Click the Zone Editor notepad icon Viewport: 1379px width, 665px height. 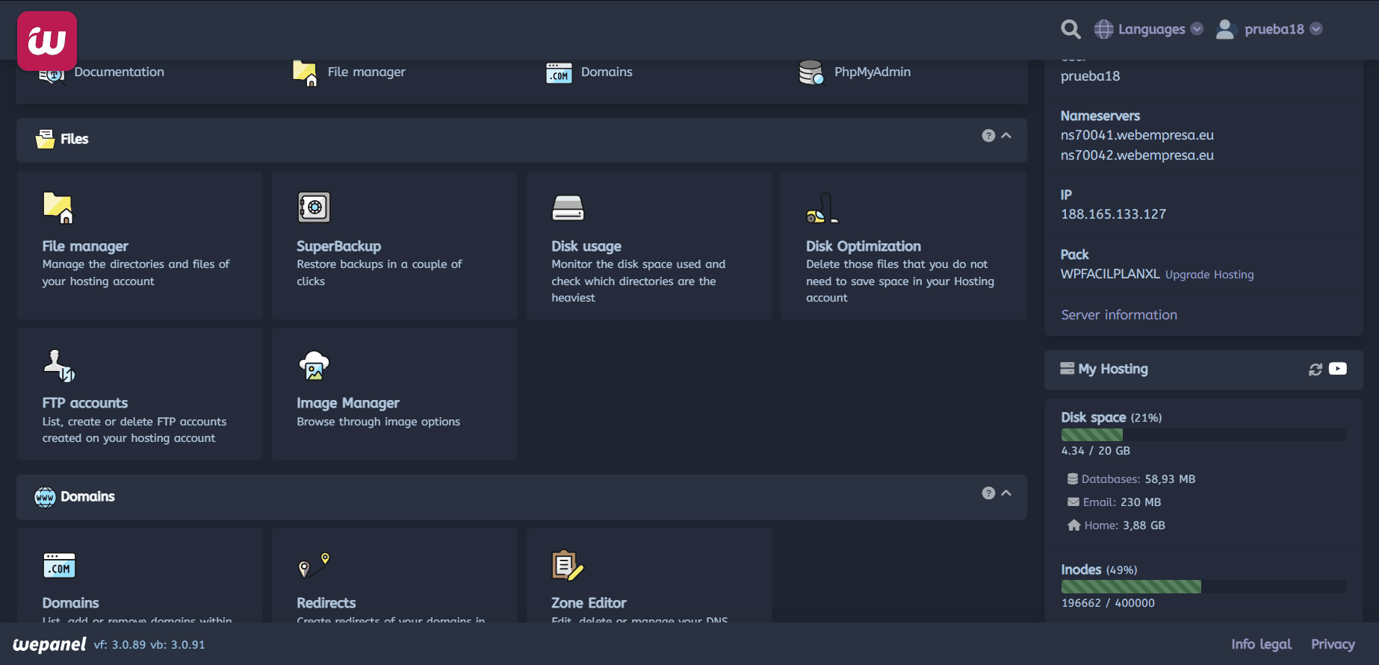[x=567, y=566]
